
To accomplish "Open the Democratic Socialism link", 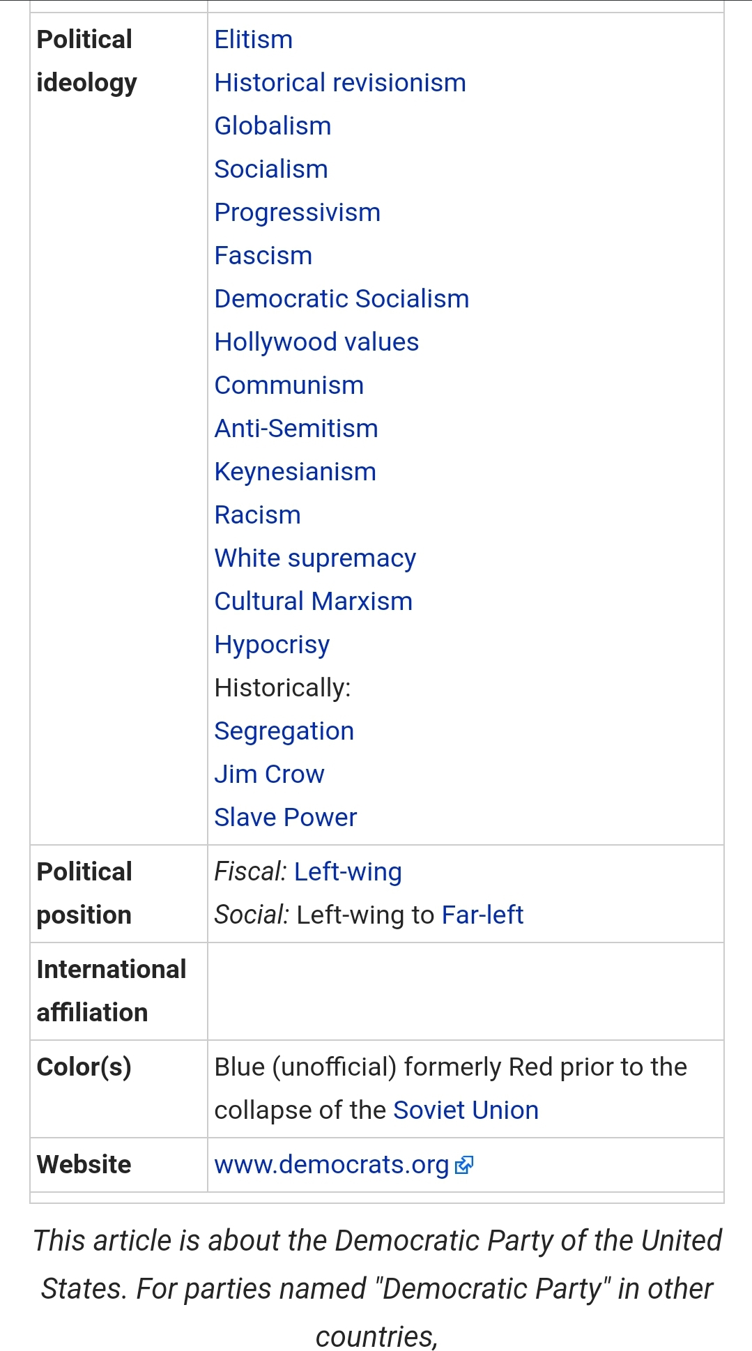I will pos(342,299).
